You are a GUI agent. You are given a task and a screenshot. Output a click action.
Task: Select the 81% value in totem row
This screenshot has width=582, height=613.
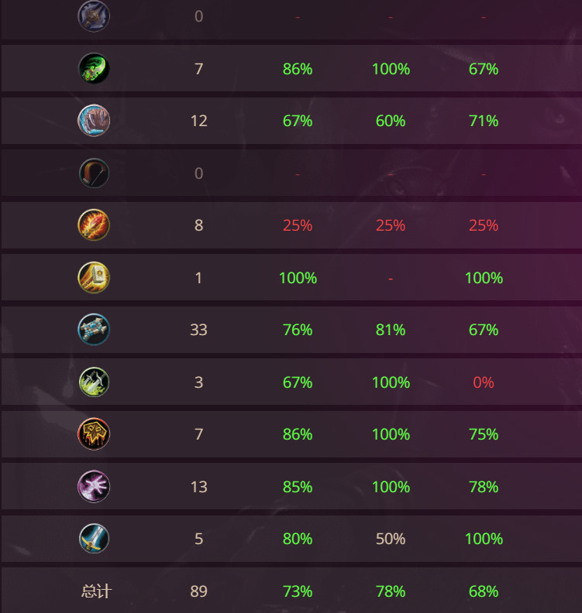click(391, 330)
